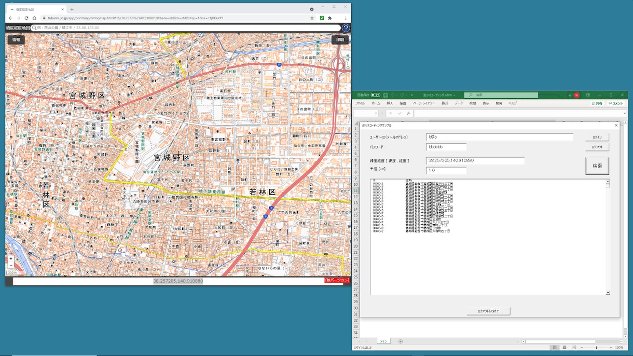Switch to Page Layout view icon
The width and height of the screenshot is (633, 356).
tap(564, 348)
